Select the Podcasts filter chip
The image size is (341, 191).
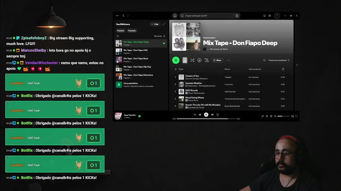point(132,31)
